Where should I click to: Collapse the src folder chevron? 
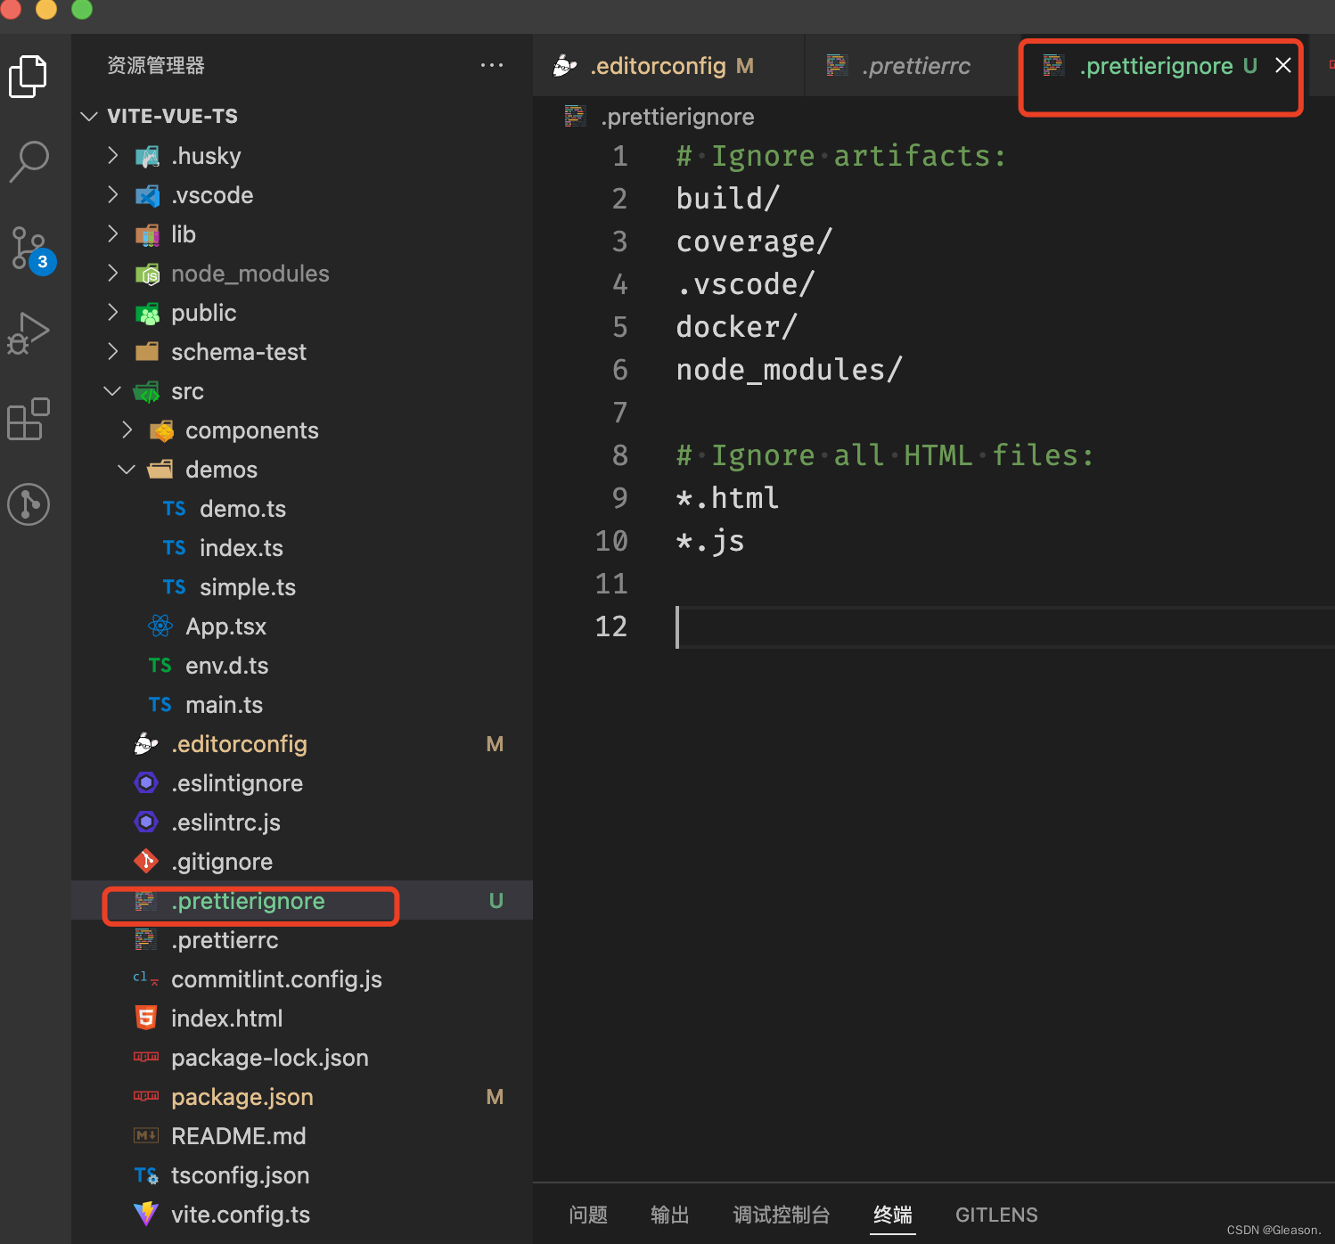click(112, 390)
